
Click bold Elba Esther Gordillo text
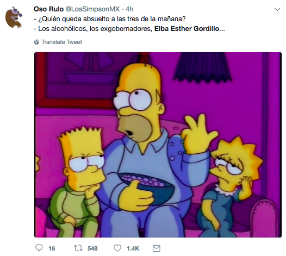187,29
